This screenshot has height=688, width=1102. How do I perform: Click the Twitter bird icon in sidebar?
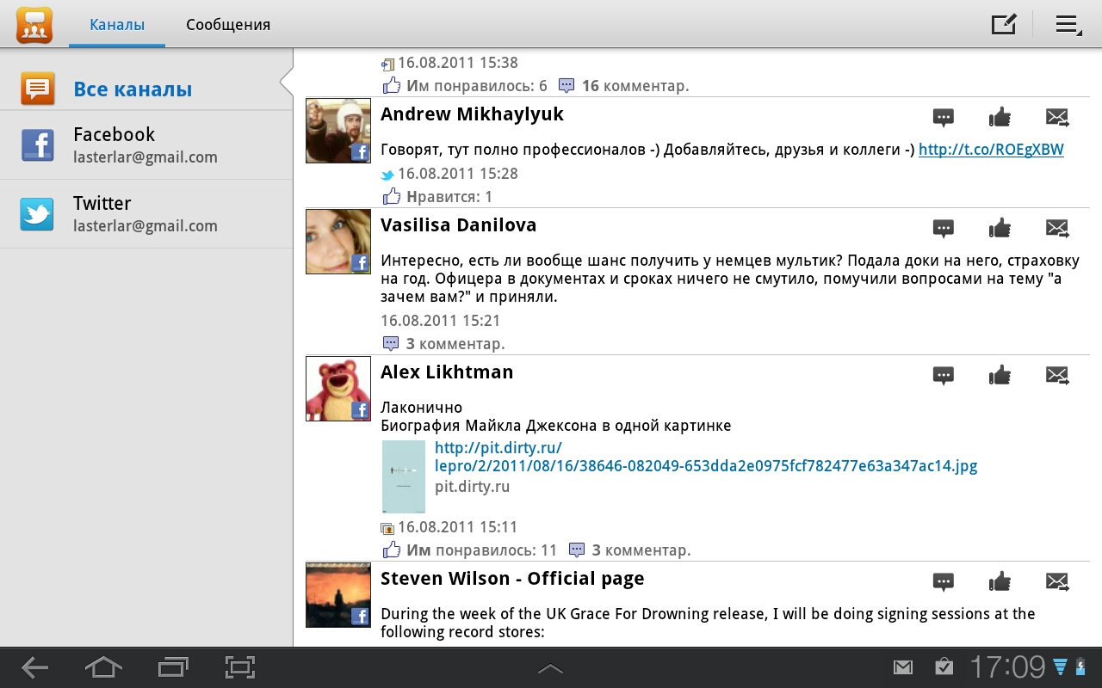click(x=38, y=214)
